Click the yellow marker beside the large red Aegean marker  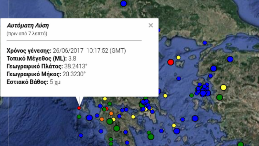[178, 57]
